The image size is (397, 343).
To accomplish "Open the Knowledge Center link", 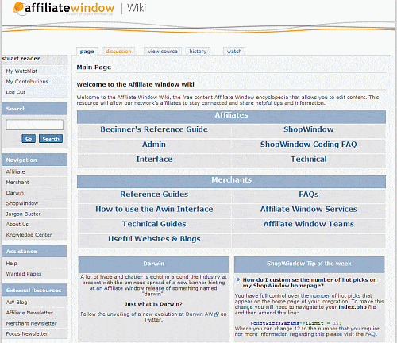I will (x=29, y=235).
